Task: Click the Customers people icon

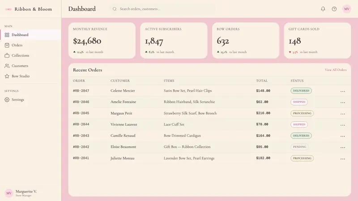Action: click(x=7, y=66)
